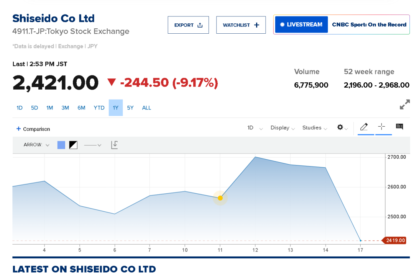414x276 pixels.
Task: Open the ARROW drawing tool dropdown
Action: tap(37, 145)
